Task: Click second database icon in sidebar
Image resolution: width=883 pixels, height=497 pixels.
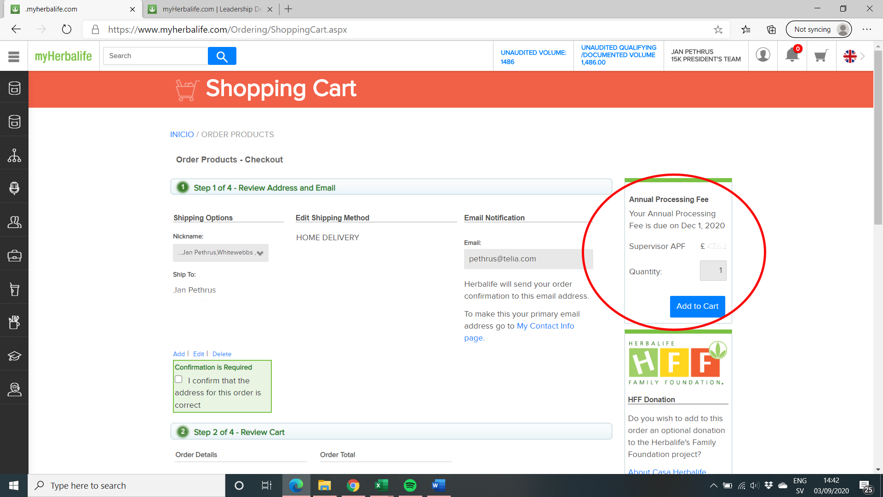Action: tap(14, 121)
